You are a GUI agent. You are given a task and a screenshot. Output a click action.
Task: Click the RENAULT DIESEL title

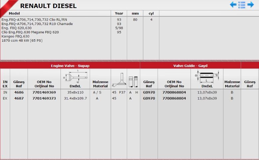pyautogui.click(x=48, y=6)
